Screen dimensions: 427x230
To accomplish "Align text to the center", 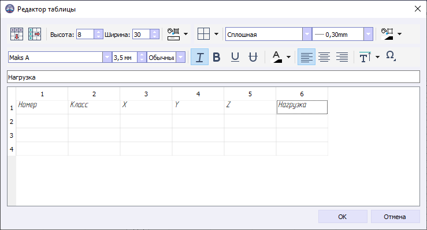I will [324, 57].
